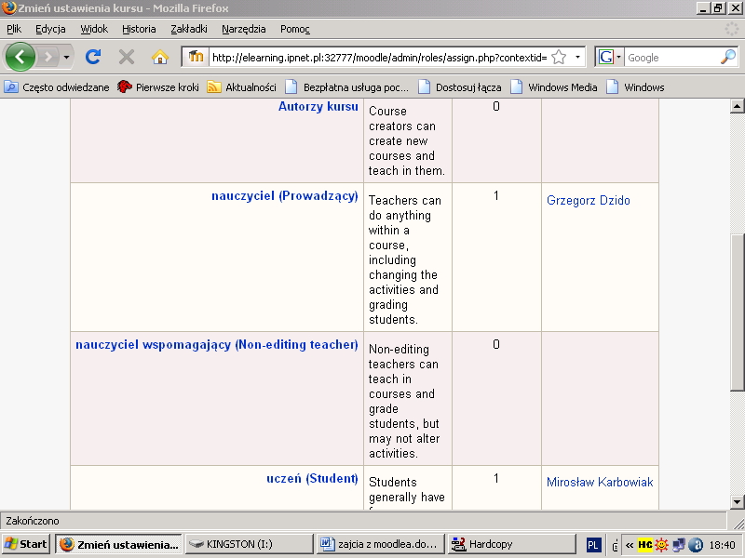The height and width of the screenshot is (558, 745).
Task: Click the page scrollbar down arrow
Action: pos(737,501)
